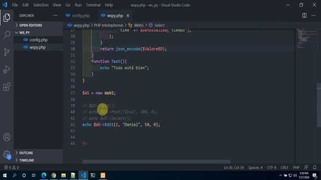Launch Microsoft Edge from the taskbar
Viewport: 321px width, 180px height.
[44, 175]
